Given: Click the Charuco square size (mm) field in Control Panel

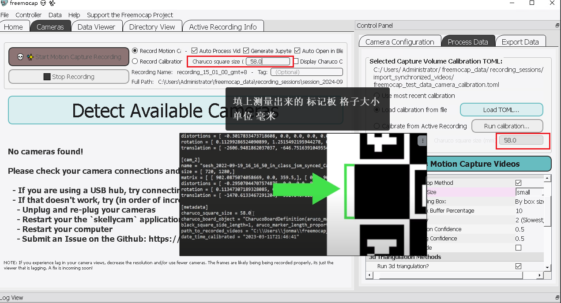Looking at the screenshot, I should click(521, 140).
